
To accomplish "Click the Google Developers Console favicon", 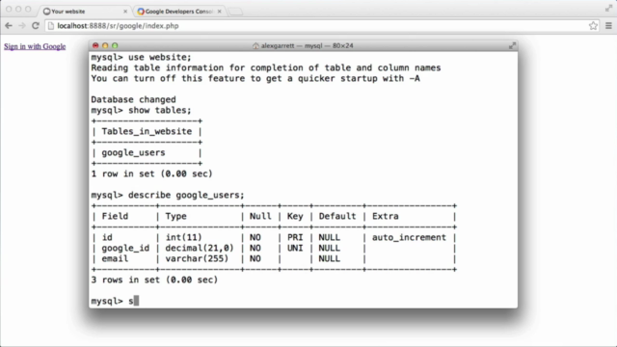I will tap(141, 12).
